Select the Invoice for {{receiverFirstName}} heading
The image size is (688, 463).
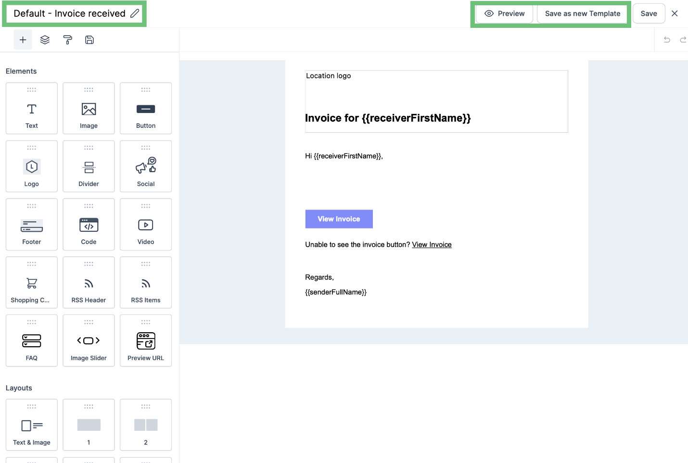point(388,118)
